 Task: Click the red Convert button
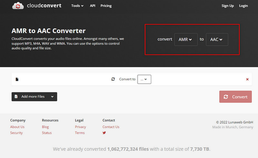pyautogui.click(x=235, y=97)
